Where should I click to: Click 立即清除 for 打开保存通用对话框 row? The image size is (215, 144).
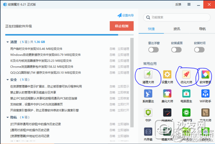tap(123, 124)
